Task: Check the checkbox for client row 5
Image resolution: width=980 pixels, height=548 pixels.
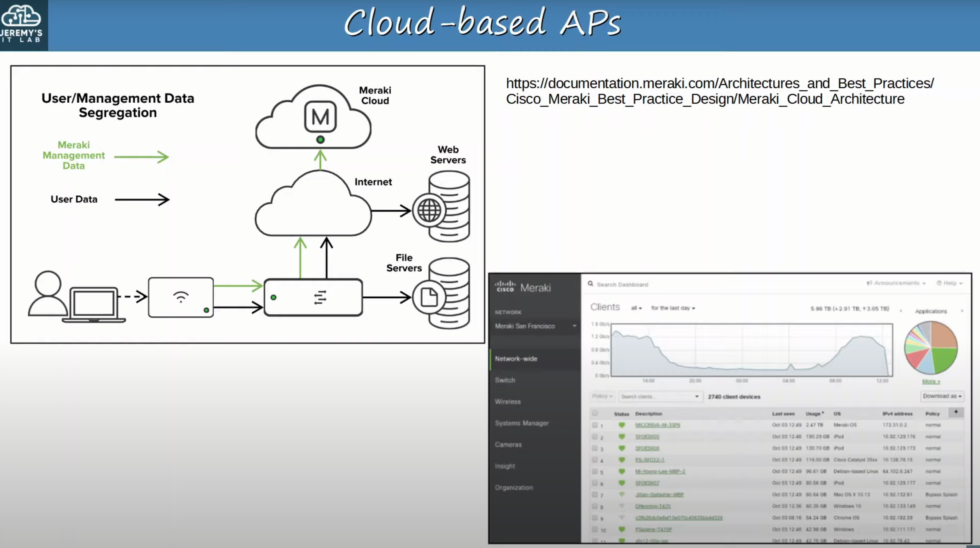Action: (595, 471)
